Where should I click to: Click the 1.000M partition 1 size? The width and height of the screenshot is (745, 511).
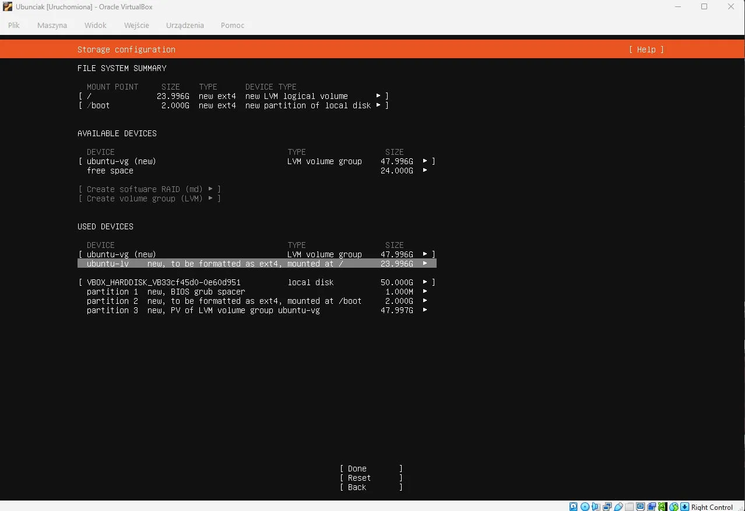399,292
